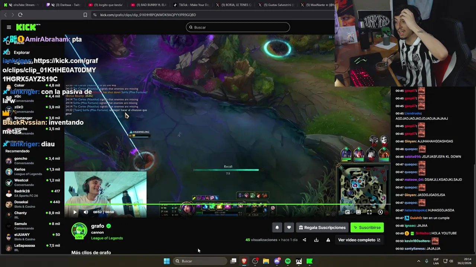Image resolution: width=476 pixels, height=267 pixels.
Task: Open Brunenger channel in sidebar
Action: coord(33,120)
